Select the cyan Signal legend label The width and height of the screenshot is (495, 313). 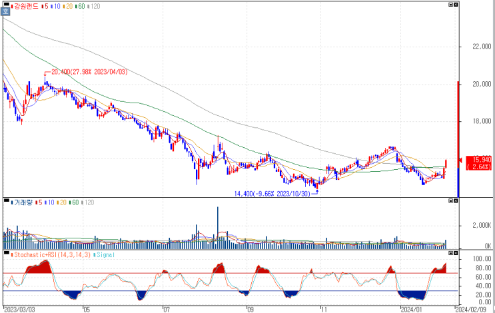pos(105,254)
